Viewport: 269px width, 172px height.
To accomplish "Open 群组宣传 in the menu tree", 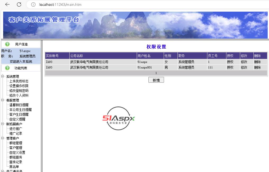I will [16, 157].
